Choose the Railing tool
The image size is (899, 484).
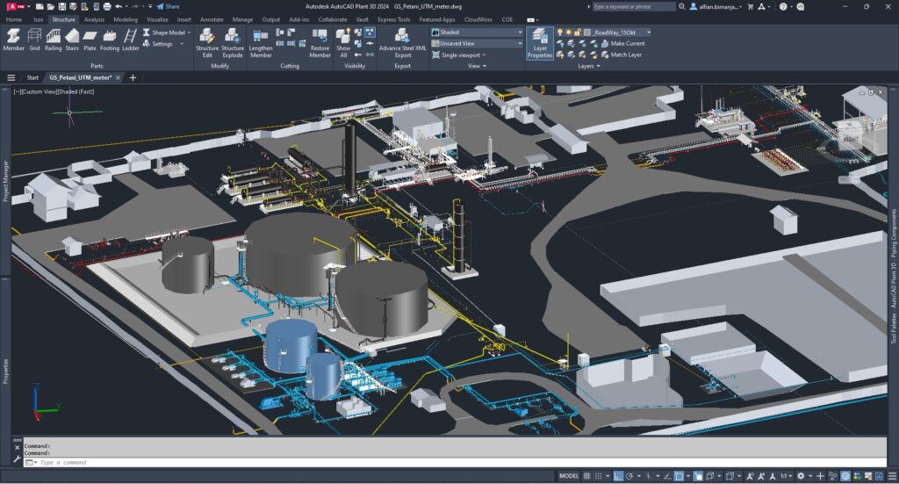coord(53,40)
